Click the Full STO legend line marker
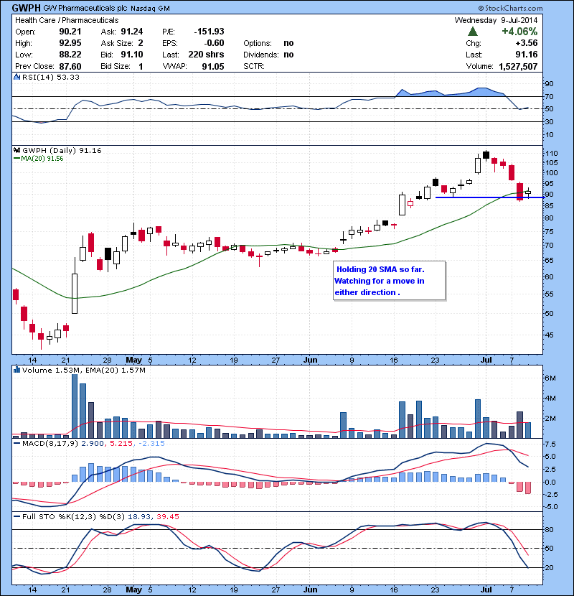The image size is (574, 596). coord(17,516)
